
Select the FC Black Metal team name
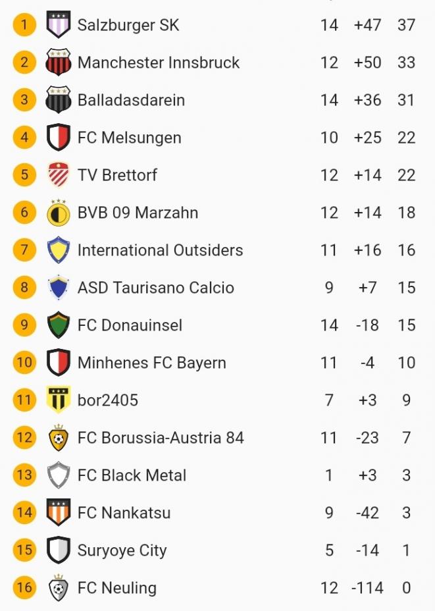(x=132, y=475)
